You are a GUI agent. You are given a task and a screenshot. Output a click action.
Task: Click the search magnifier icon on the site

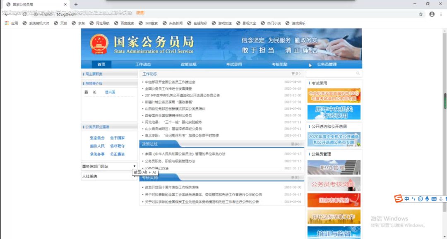click(x=358, y=74)
